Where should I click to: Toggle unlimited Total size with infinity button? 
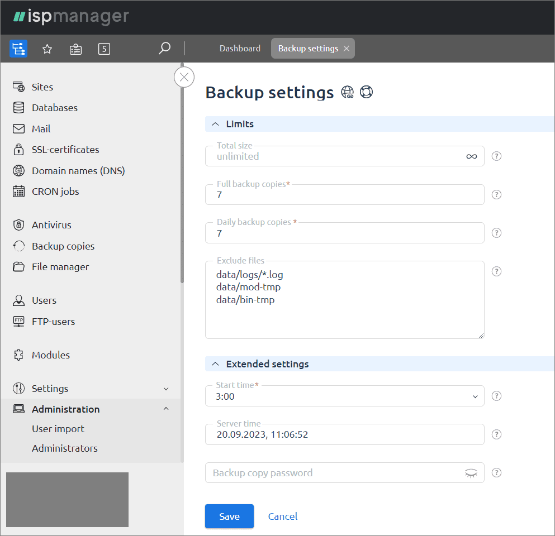point(471,156)
